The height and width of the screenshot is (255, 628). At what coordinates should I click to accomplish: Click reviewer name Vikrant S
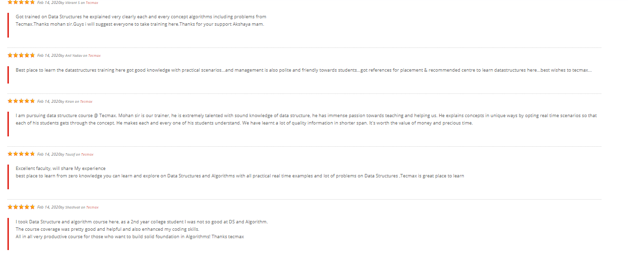tap(72, 2)
